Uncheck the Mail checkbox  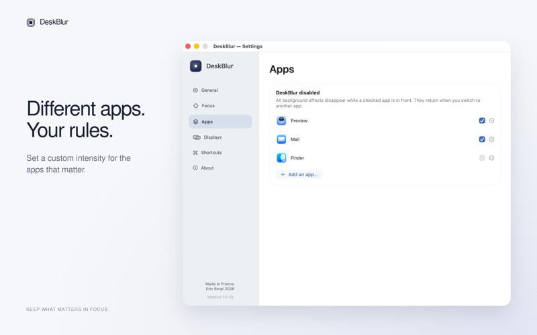click(482, 139)
